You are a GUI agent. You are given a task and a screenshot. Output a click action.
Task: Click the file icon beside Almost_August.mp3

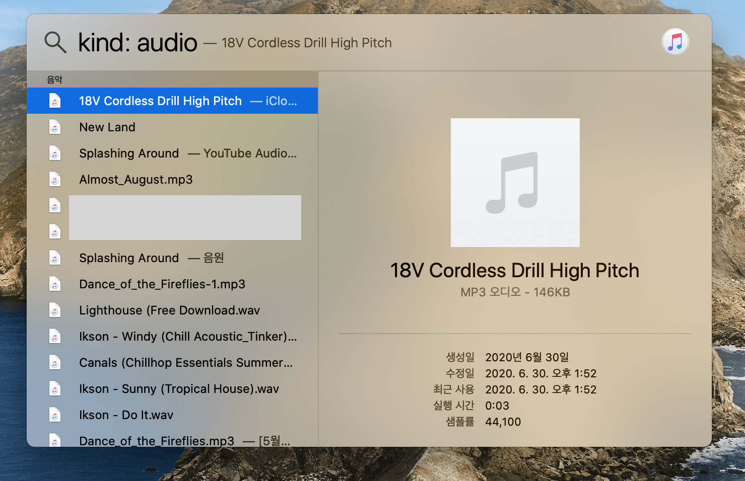tap(55, 179)
